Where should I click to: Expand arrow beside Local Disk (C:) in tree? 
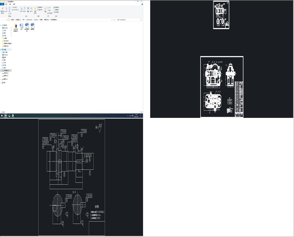[x=2, y=71]
